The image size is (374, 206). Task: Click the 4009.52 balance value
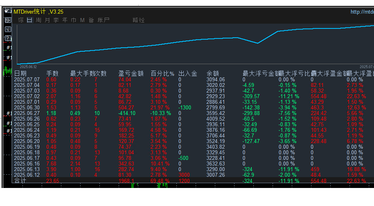pos(216,119)
